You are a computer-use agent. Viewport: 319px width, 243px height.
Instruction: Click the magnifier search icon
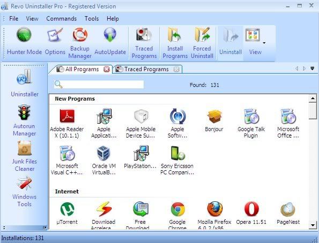point(58,85)
